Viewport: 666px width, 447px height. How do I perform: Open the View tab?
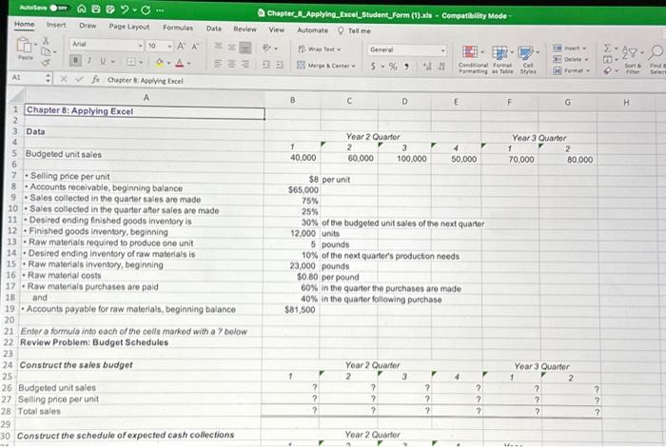click(277, 29)
